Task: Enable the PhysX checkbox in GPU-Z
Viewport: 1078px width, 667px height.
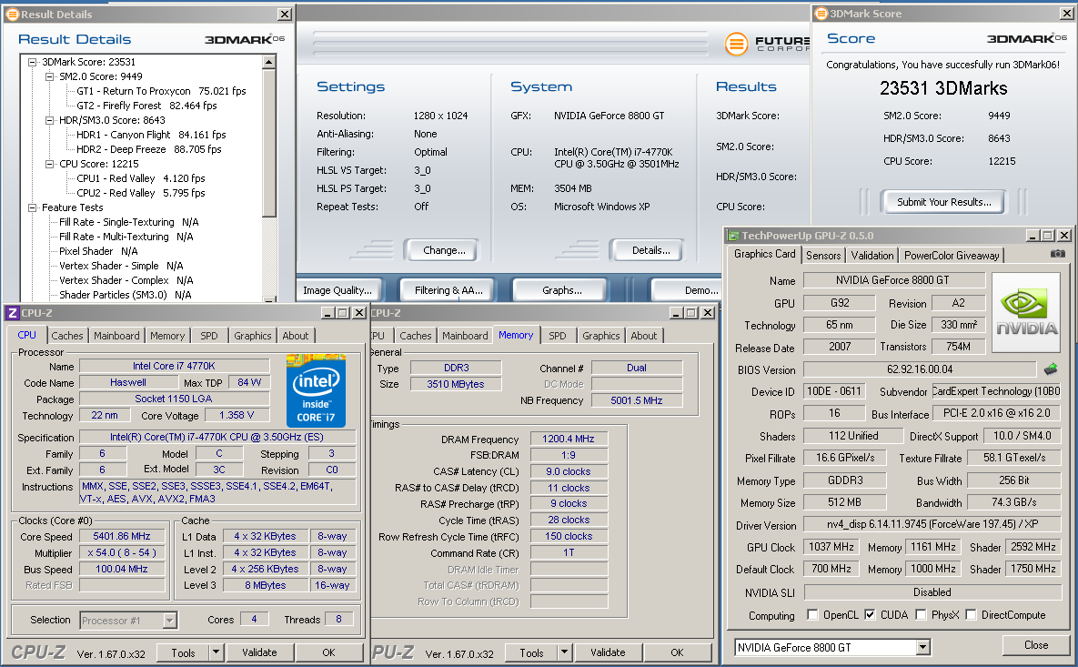Action: point(921,614)
